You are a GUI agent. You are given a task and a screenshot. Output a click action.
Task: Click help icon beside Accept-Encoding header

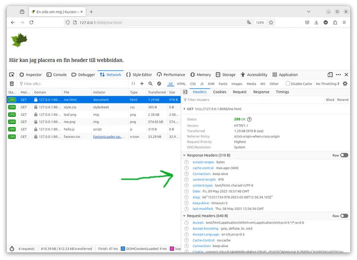pyautogui.click(x=187, y=228)
